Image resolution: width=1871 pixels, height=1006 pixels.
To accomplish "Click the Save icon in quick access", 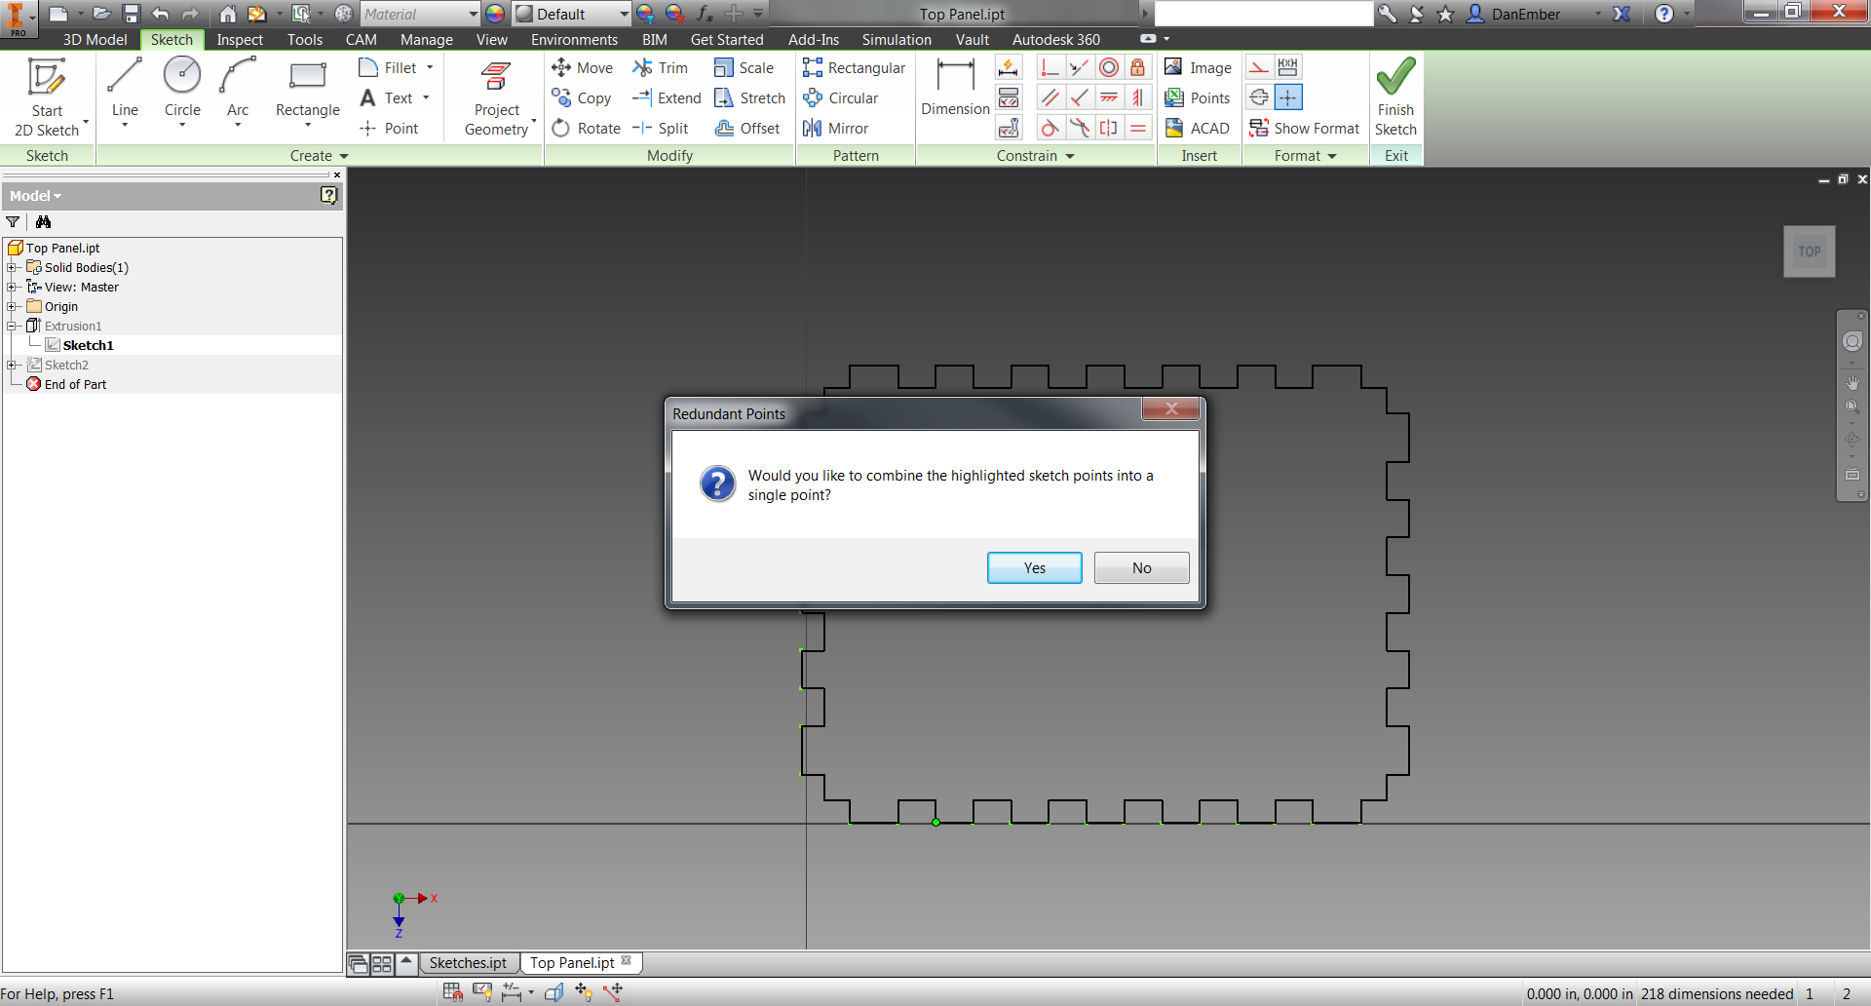I will pyautogui.click(x=132, y=14).
